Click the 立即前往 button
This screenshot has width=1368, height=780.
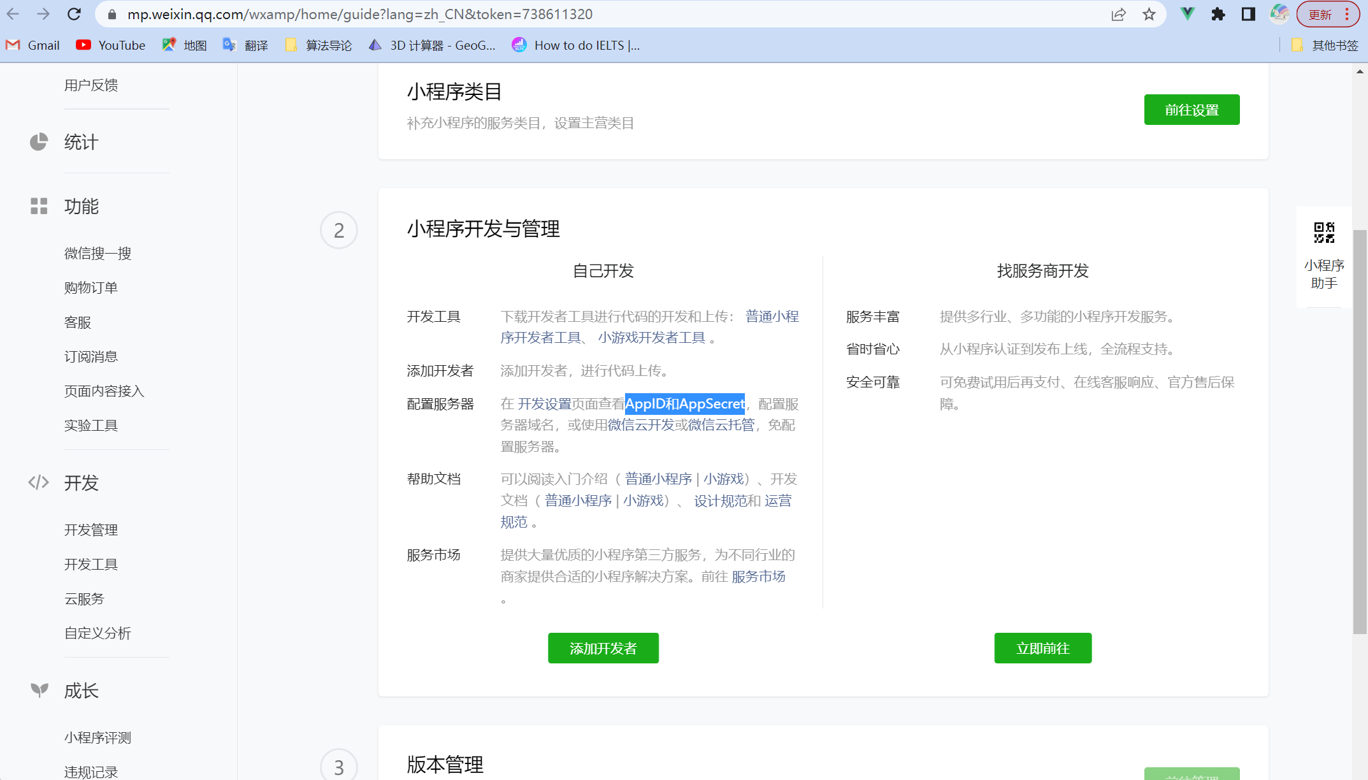[1042, 648]
